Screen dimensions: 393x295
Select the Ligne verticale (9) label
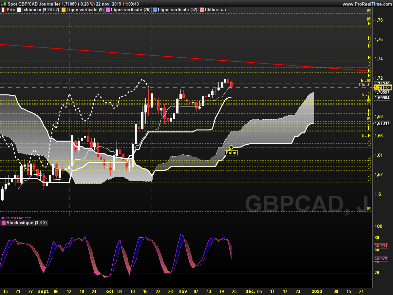[85, 10]
